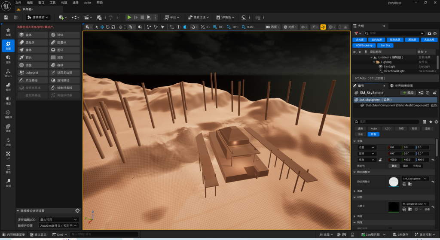Open the Actor menu
This screenshot has height=240, width=440.
point(88,3)
